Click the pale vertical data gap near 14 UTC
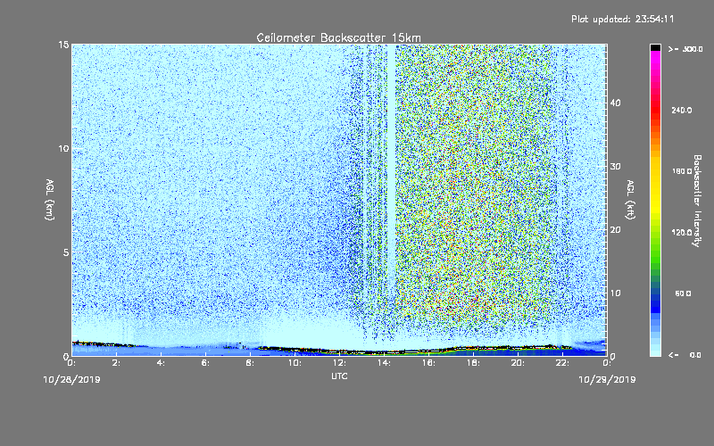 (391, 169)
